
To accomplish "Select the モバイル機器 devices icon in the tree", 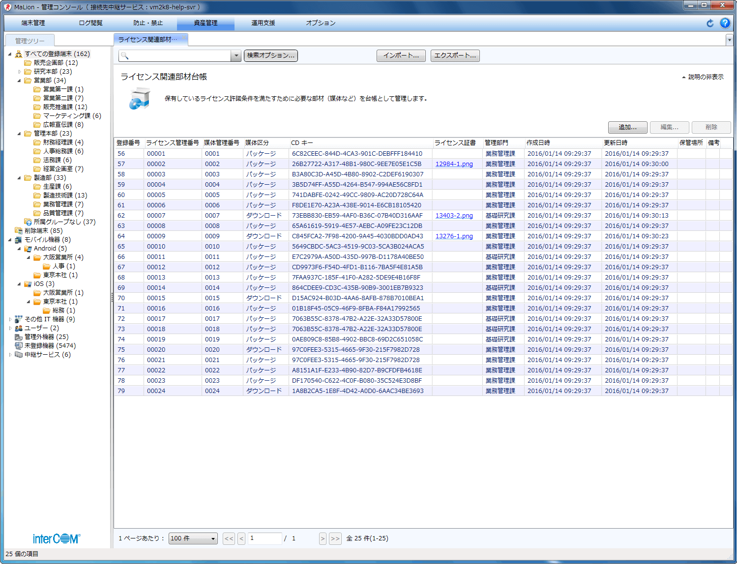I will [19, 240].
